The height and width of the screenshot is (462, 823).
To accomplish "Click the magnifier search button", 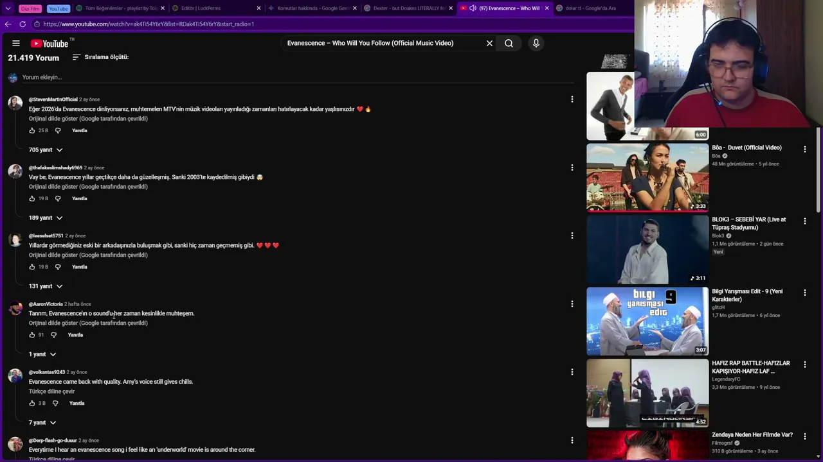I will click(x=509, y=43).
